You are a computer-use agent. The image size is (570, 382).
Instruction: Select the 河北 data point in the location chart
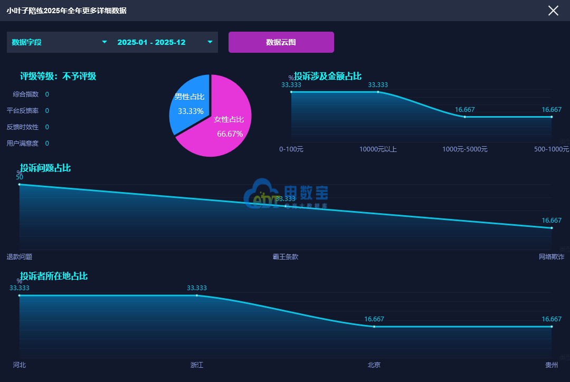pyautogui.click(x=20, y=295)
